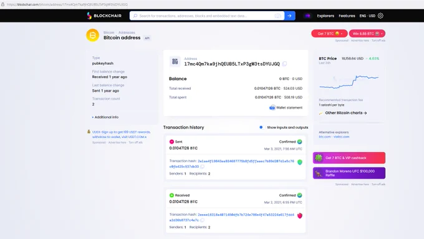Screen dimensions: 424x239
Task: Go to Bitcoin breadcrumb link
Action: [x=108, y=32]
